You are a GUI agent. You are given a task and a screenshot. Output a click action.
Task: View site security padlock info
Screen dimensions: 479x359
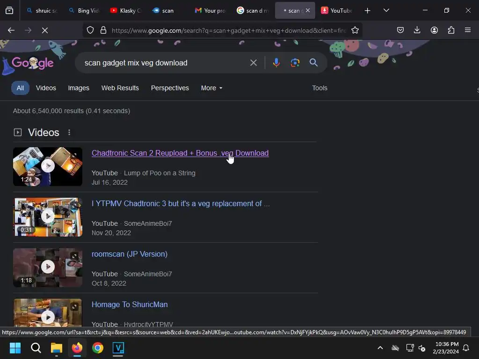pos(103,30)
